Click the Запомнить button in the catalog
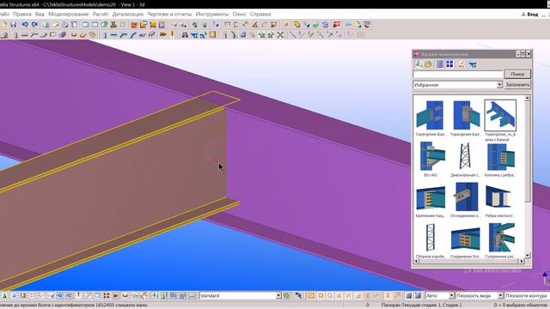Viewport: 550px width, 309px height. [x=517, y=85]
